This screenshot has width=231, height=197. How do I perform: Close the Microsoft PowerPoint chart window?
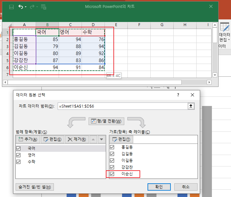211,6
